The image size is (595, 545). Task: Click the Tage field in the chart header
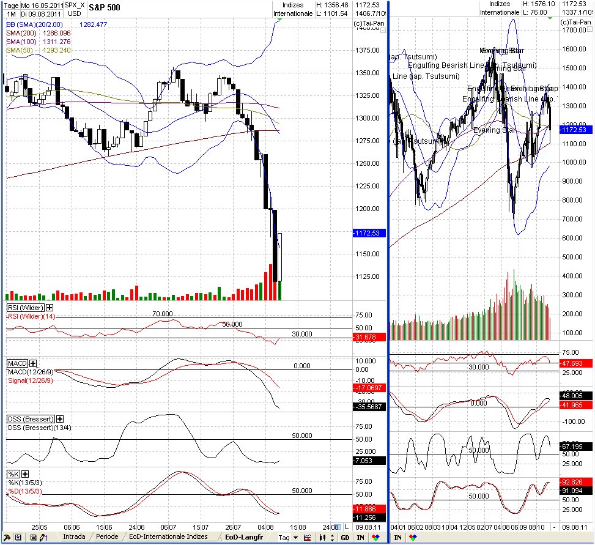pyautogui.click(x=11, y=6)
